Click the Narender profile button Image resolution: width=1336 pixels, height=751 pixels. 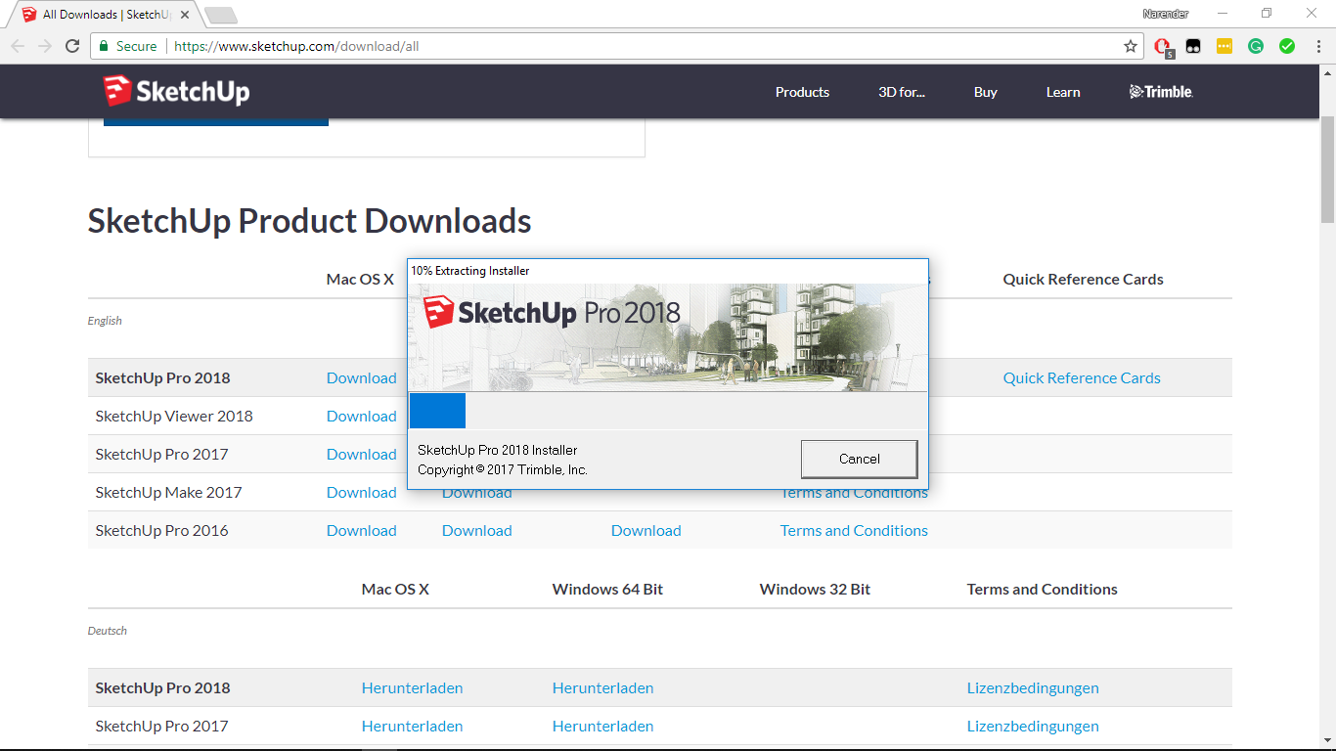click(x=1165, y=14)
